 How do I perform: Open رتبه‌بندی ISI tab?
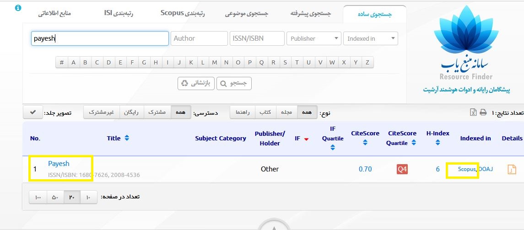pyautogui.click(x=119, y=13)
